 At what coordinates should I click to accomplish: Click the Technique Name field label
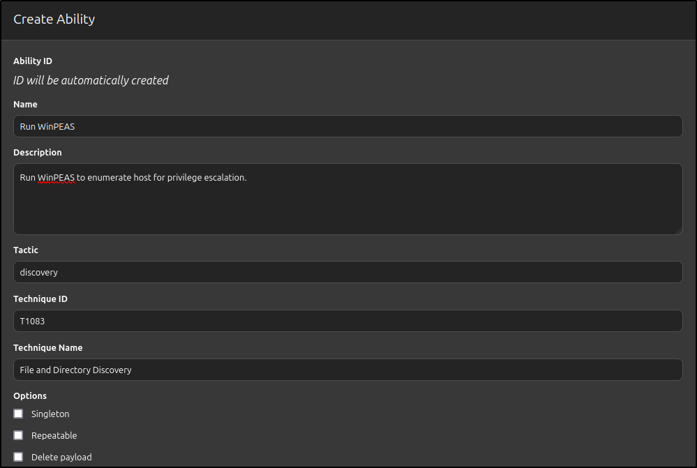pyautogui.click(x=48, y=348)
